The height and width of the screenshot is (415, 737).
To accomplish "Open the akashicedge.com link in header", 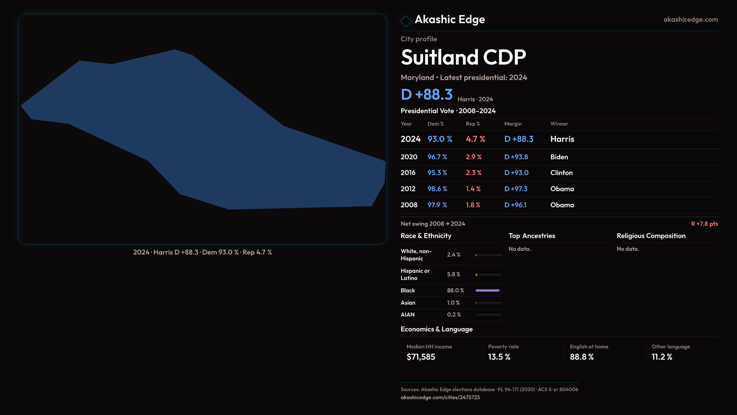I will tap(690, 20).
